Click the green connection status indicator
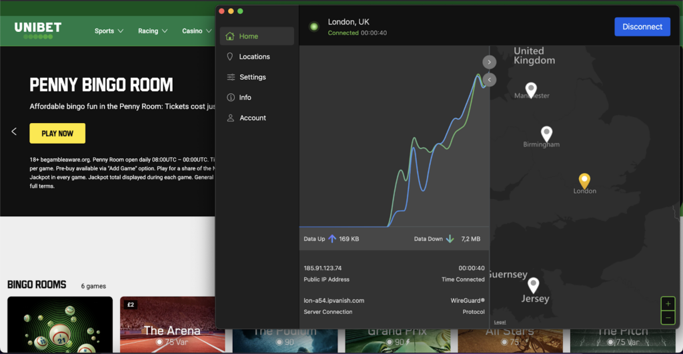The height and width of the screenshot is (354, 683). pyautogui.click(x=313, y=27)
